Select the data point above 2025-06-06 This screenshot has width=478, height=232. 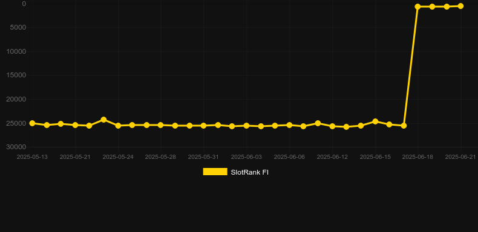pos(289,125)
